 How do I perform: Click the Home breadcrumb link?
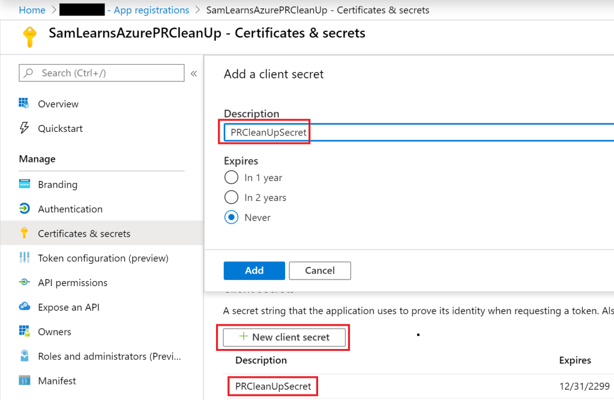click(32, 10)
